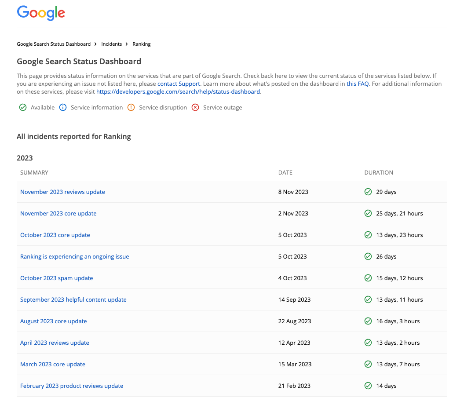The height and width of the screenshot is (405, 453).
Task: Click the 26 days duration text
Action: 386,256
